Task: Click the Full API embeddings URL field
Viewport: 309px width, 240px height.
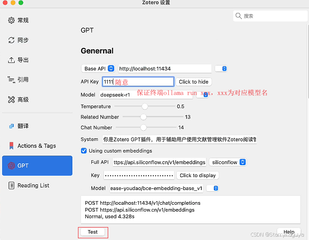Action: pos(159,162)
